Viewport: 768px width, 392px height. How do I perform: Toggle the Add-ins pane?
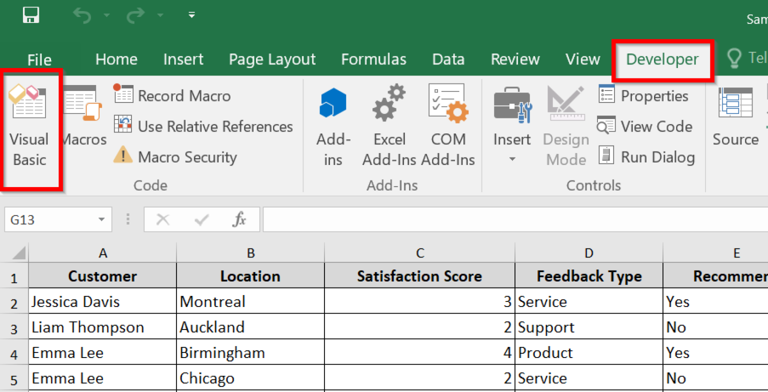click(333, 125)
